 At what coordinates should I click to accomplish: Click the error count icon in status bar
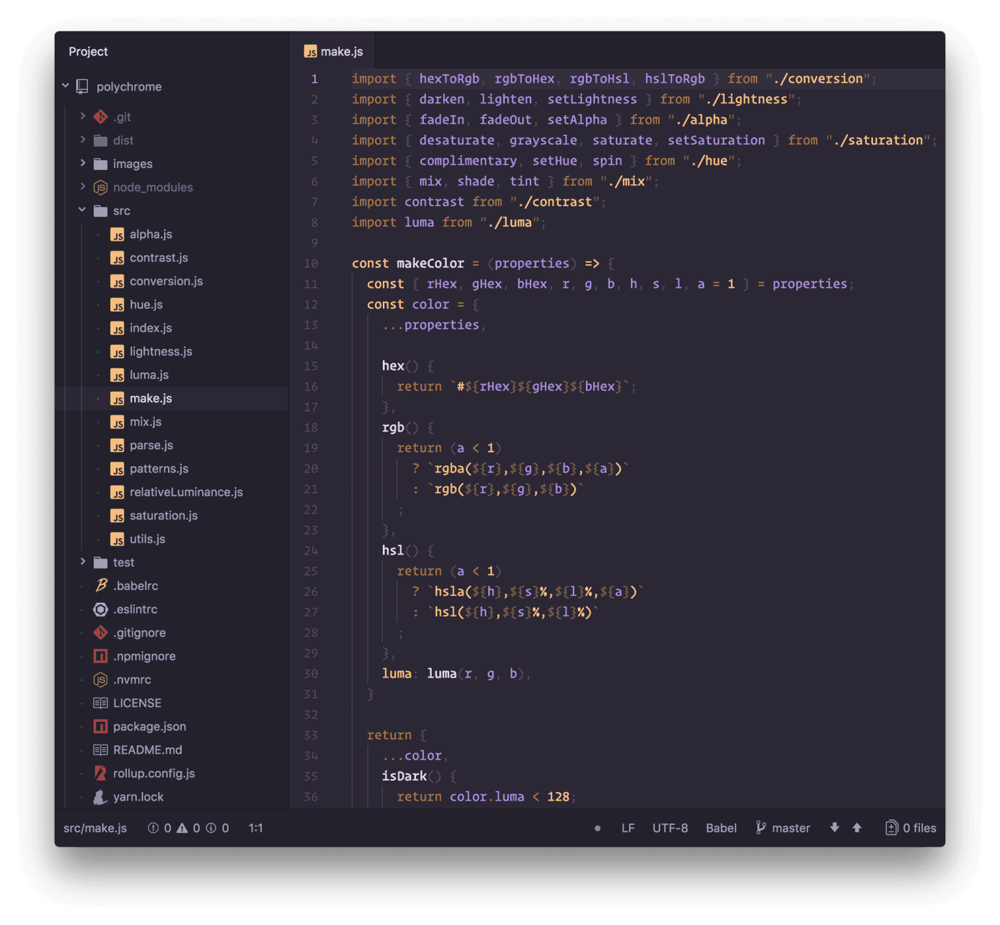(154, 827)
